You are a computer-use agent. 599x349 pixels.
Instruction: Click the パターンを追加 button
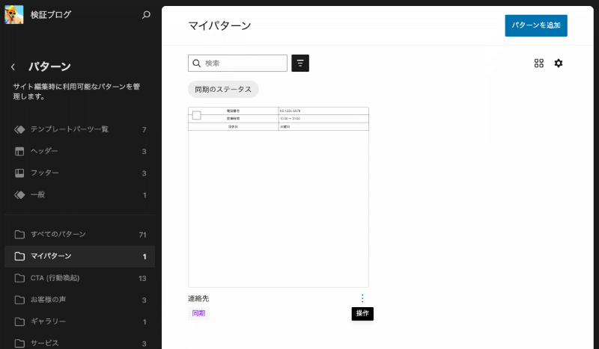(535, 25)
